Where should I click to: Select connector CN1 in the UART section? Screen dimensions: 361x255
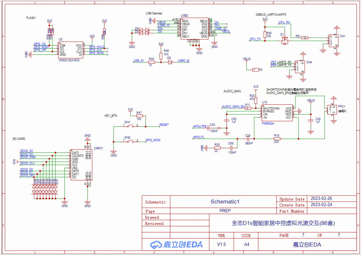(334, 40)
